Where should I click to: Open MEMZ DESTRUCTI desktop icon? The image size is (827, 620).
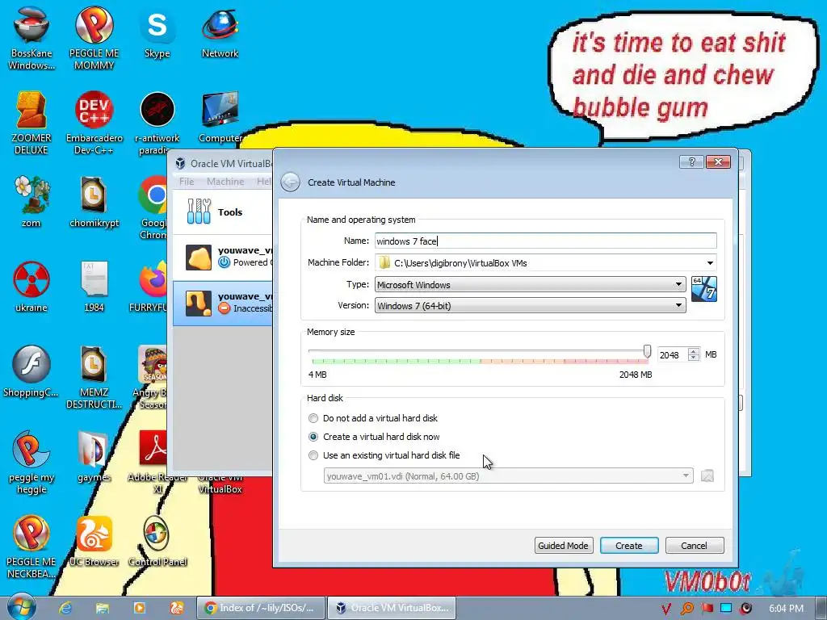94,376
